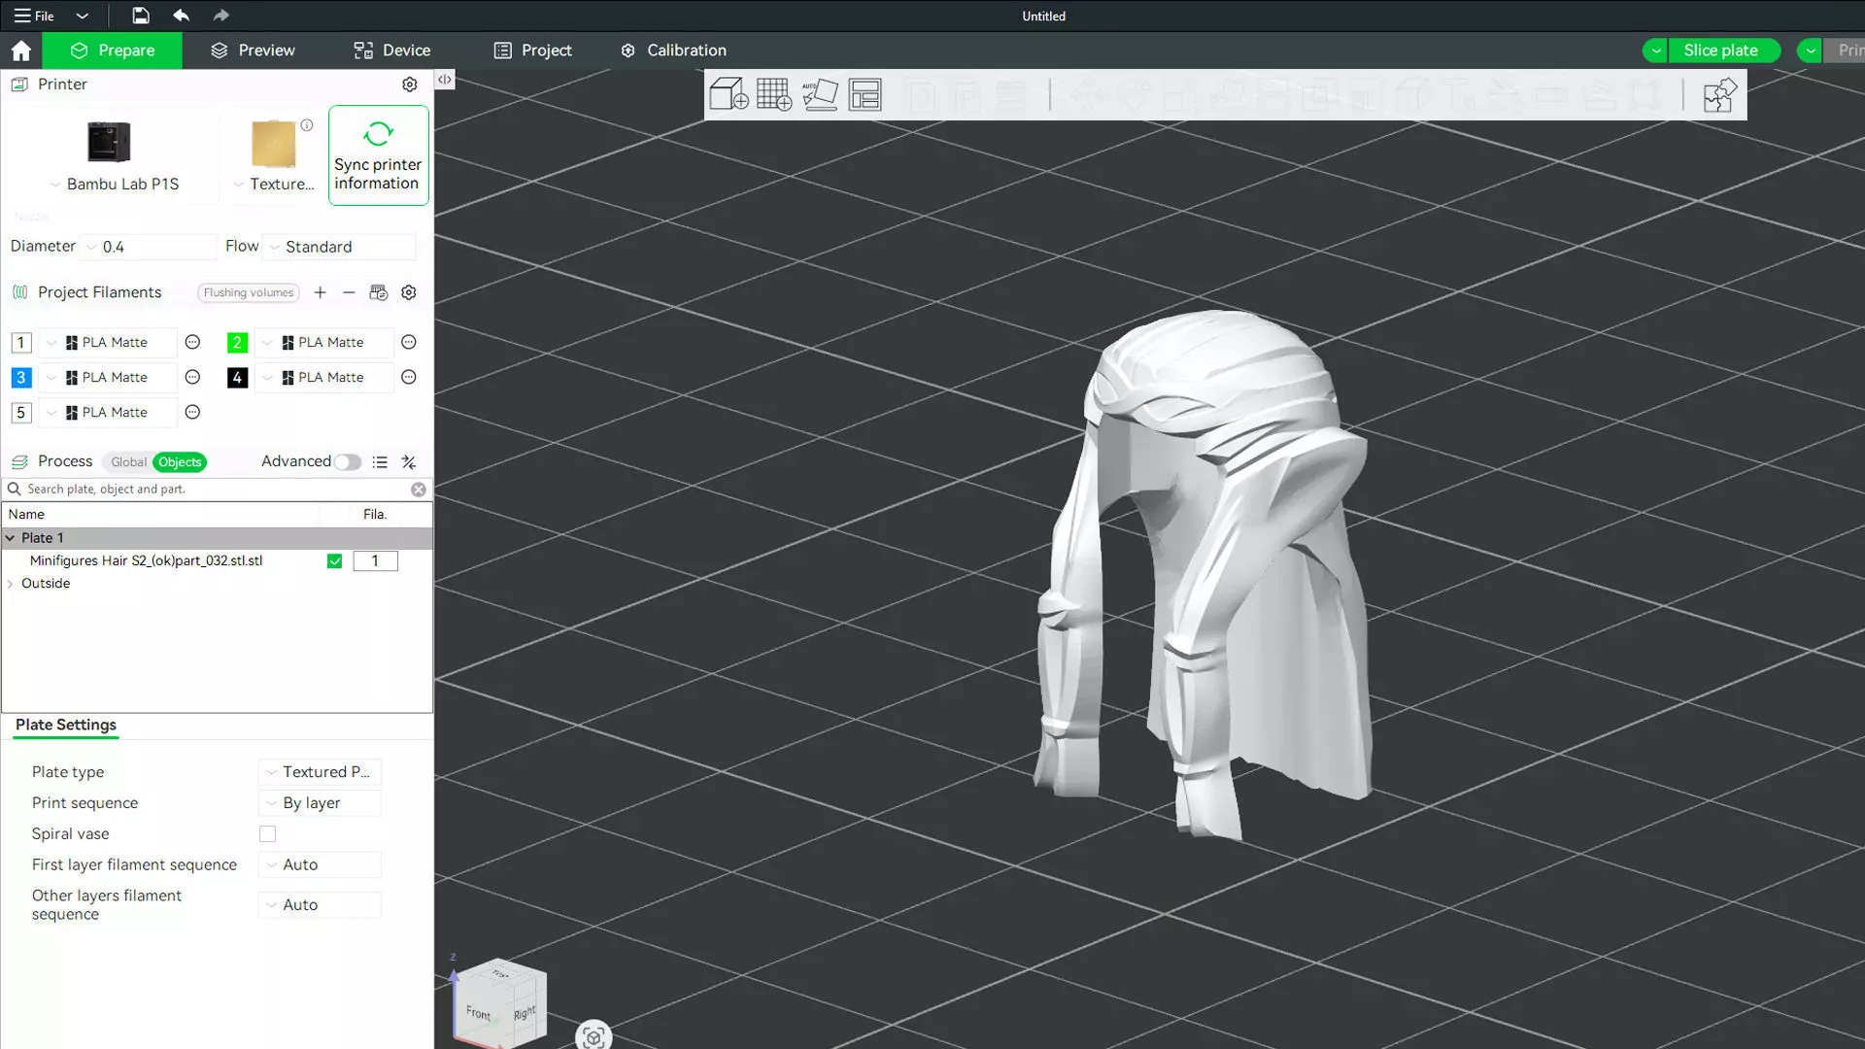
Task: Switch to the Project tab
Action: (532, 51)
